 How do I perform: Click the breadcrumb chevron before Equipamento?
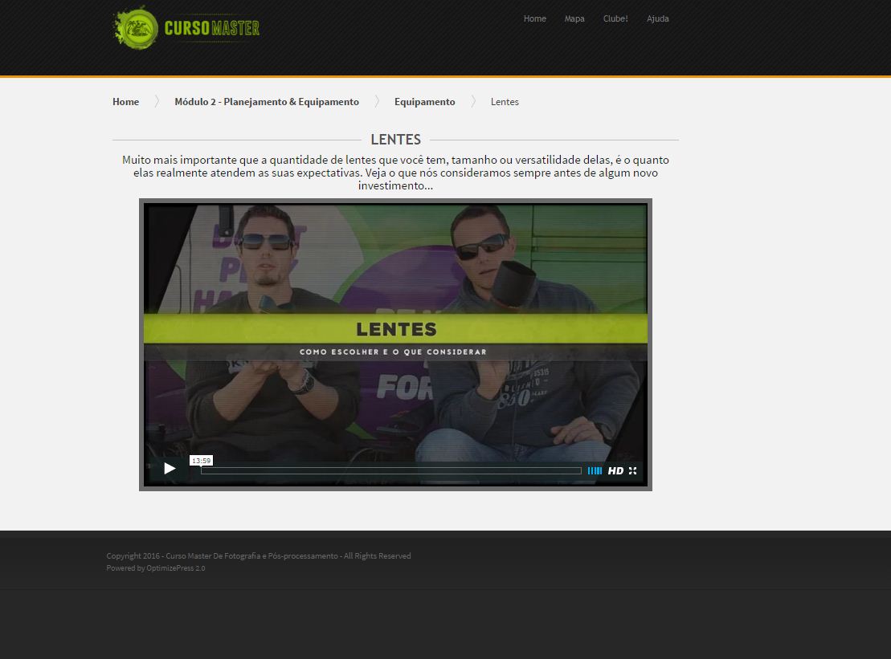[377, 102]
